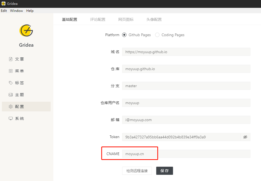Switch to the 网页图标 tab
Screen dimensions: 261x181
(x=126, y=19)
